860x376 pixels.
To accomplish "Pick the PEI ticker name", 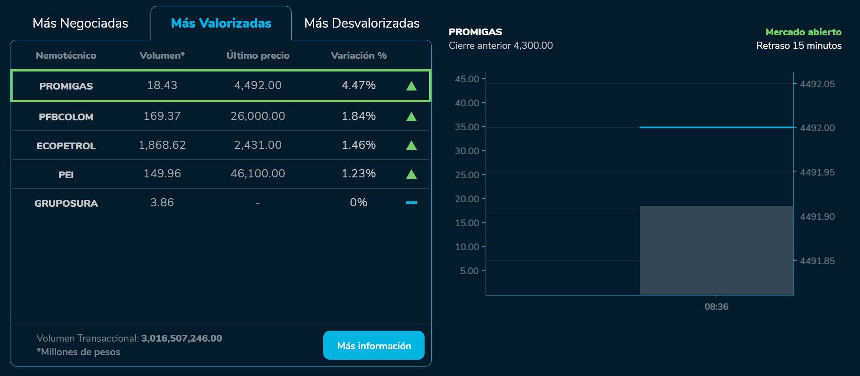I will point(66,175).
